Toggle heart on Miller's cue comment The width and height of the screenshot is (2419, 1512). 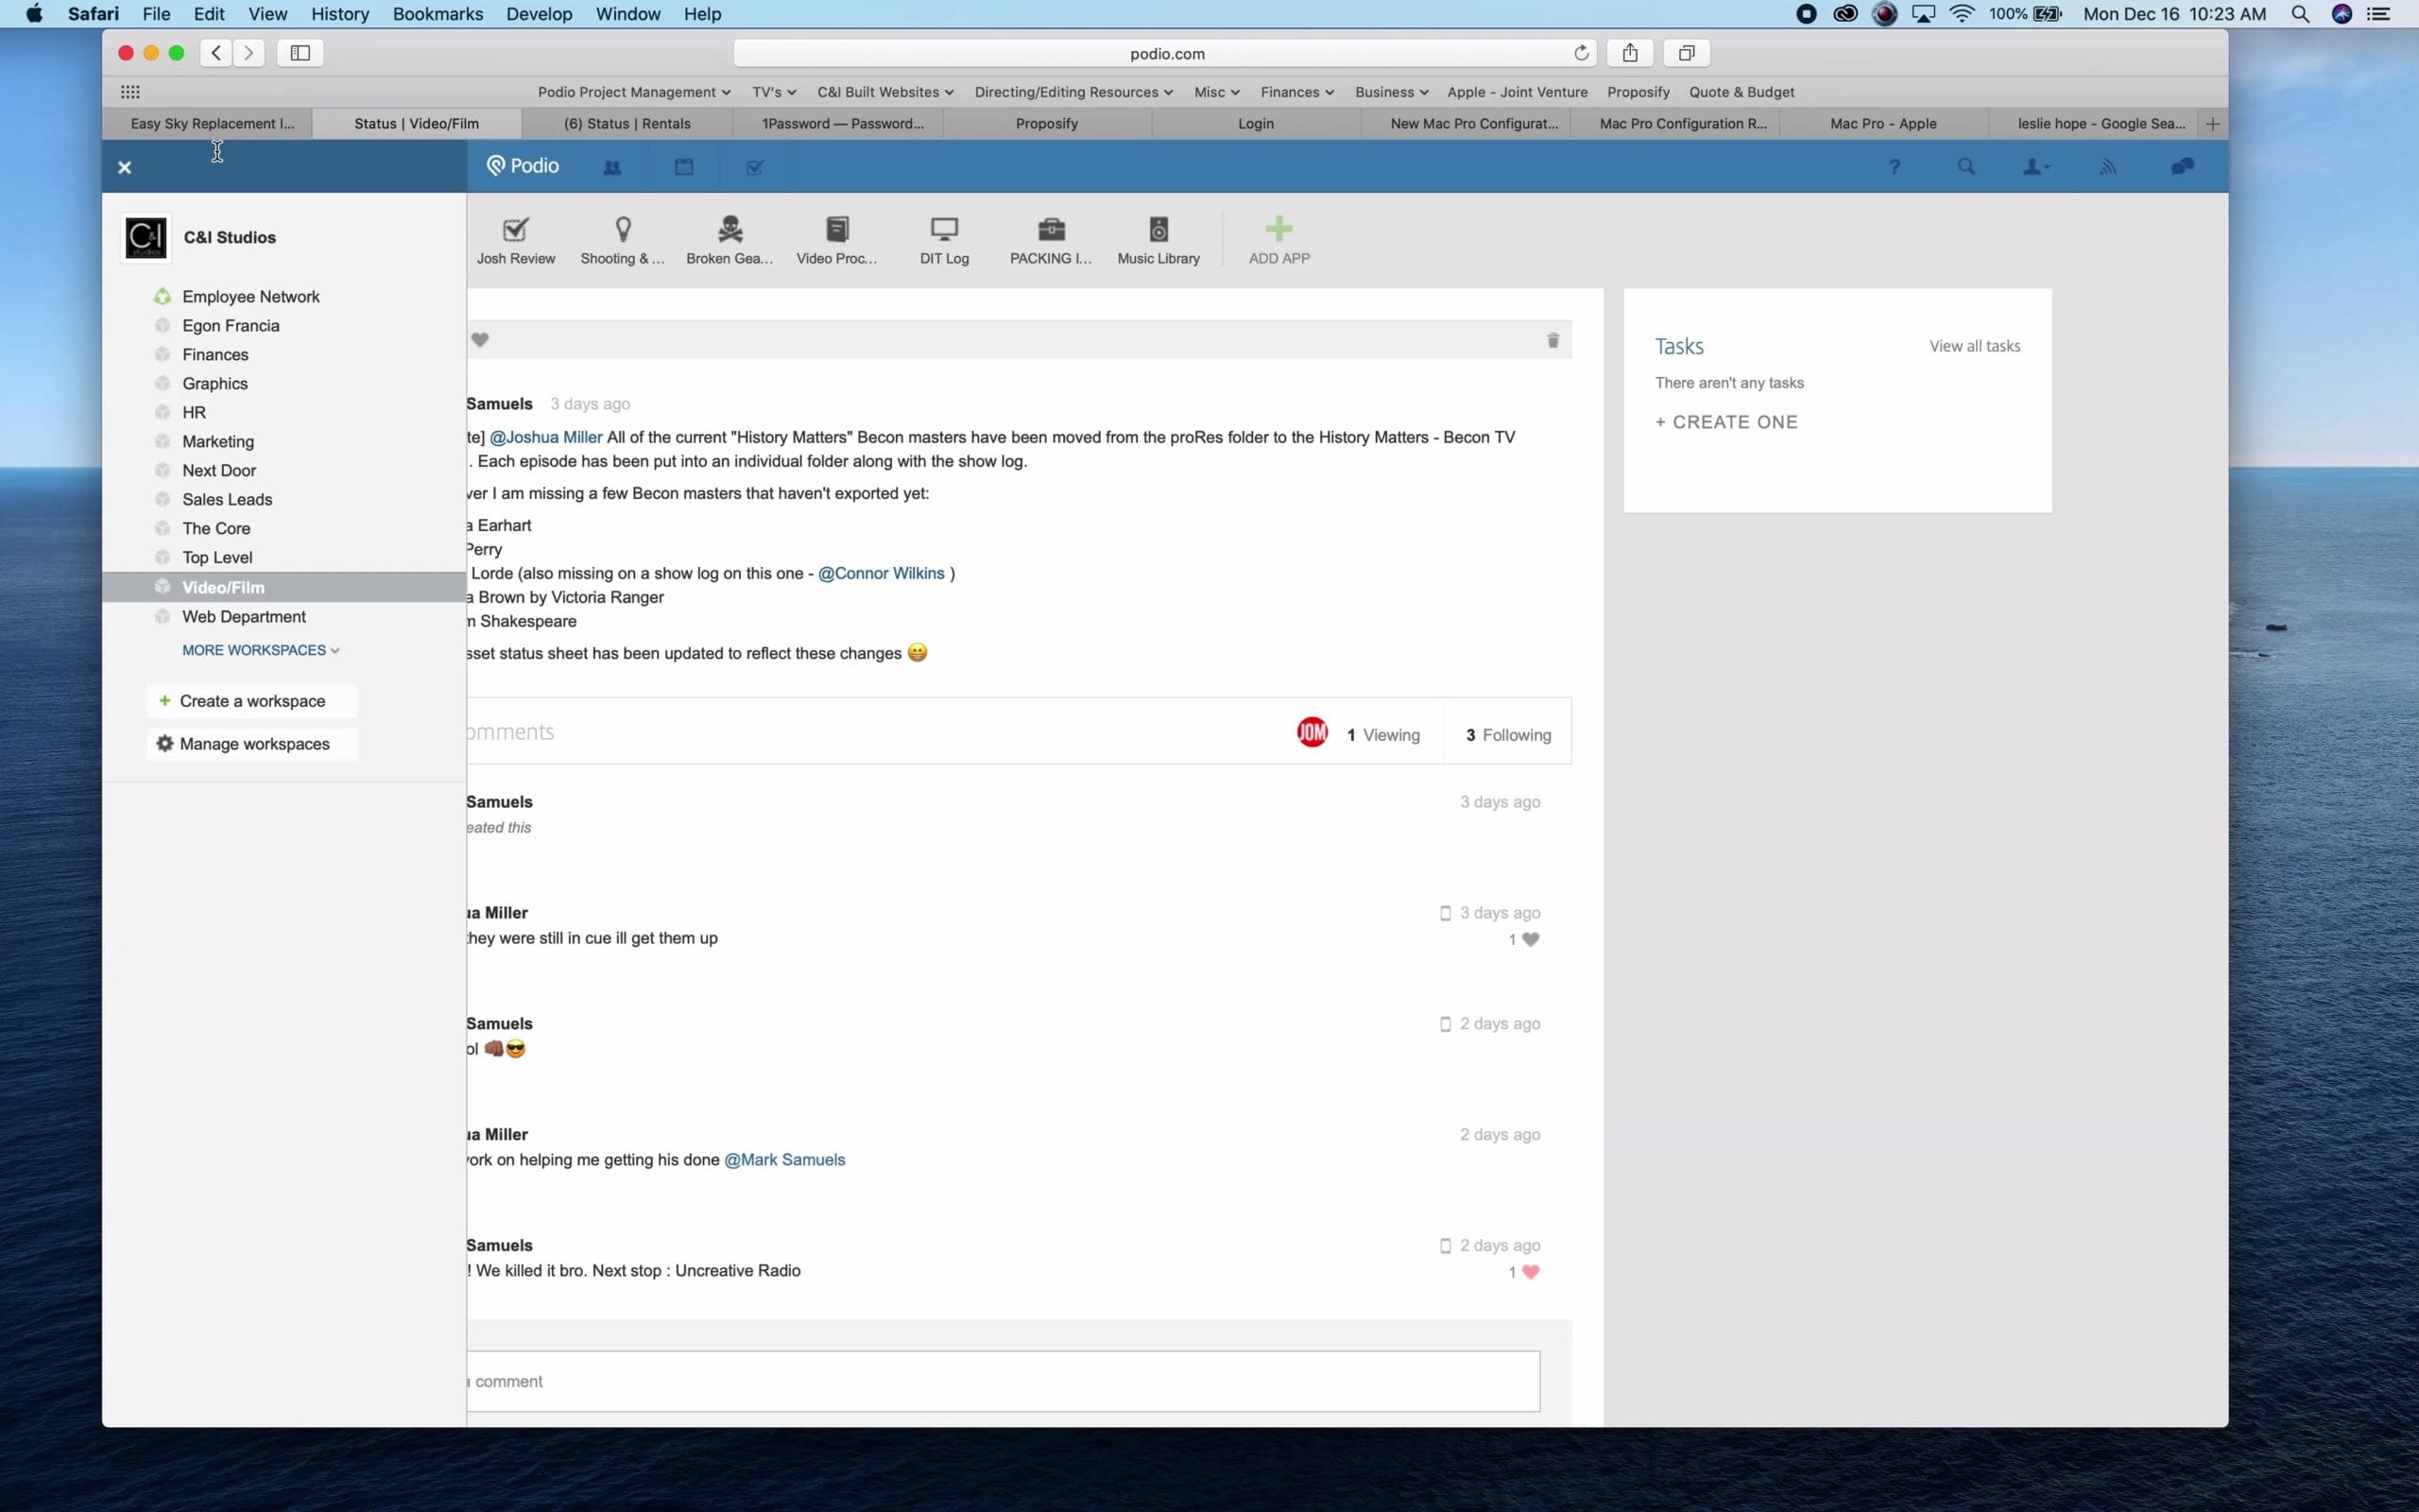coord(1531,939)
